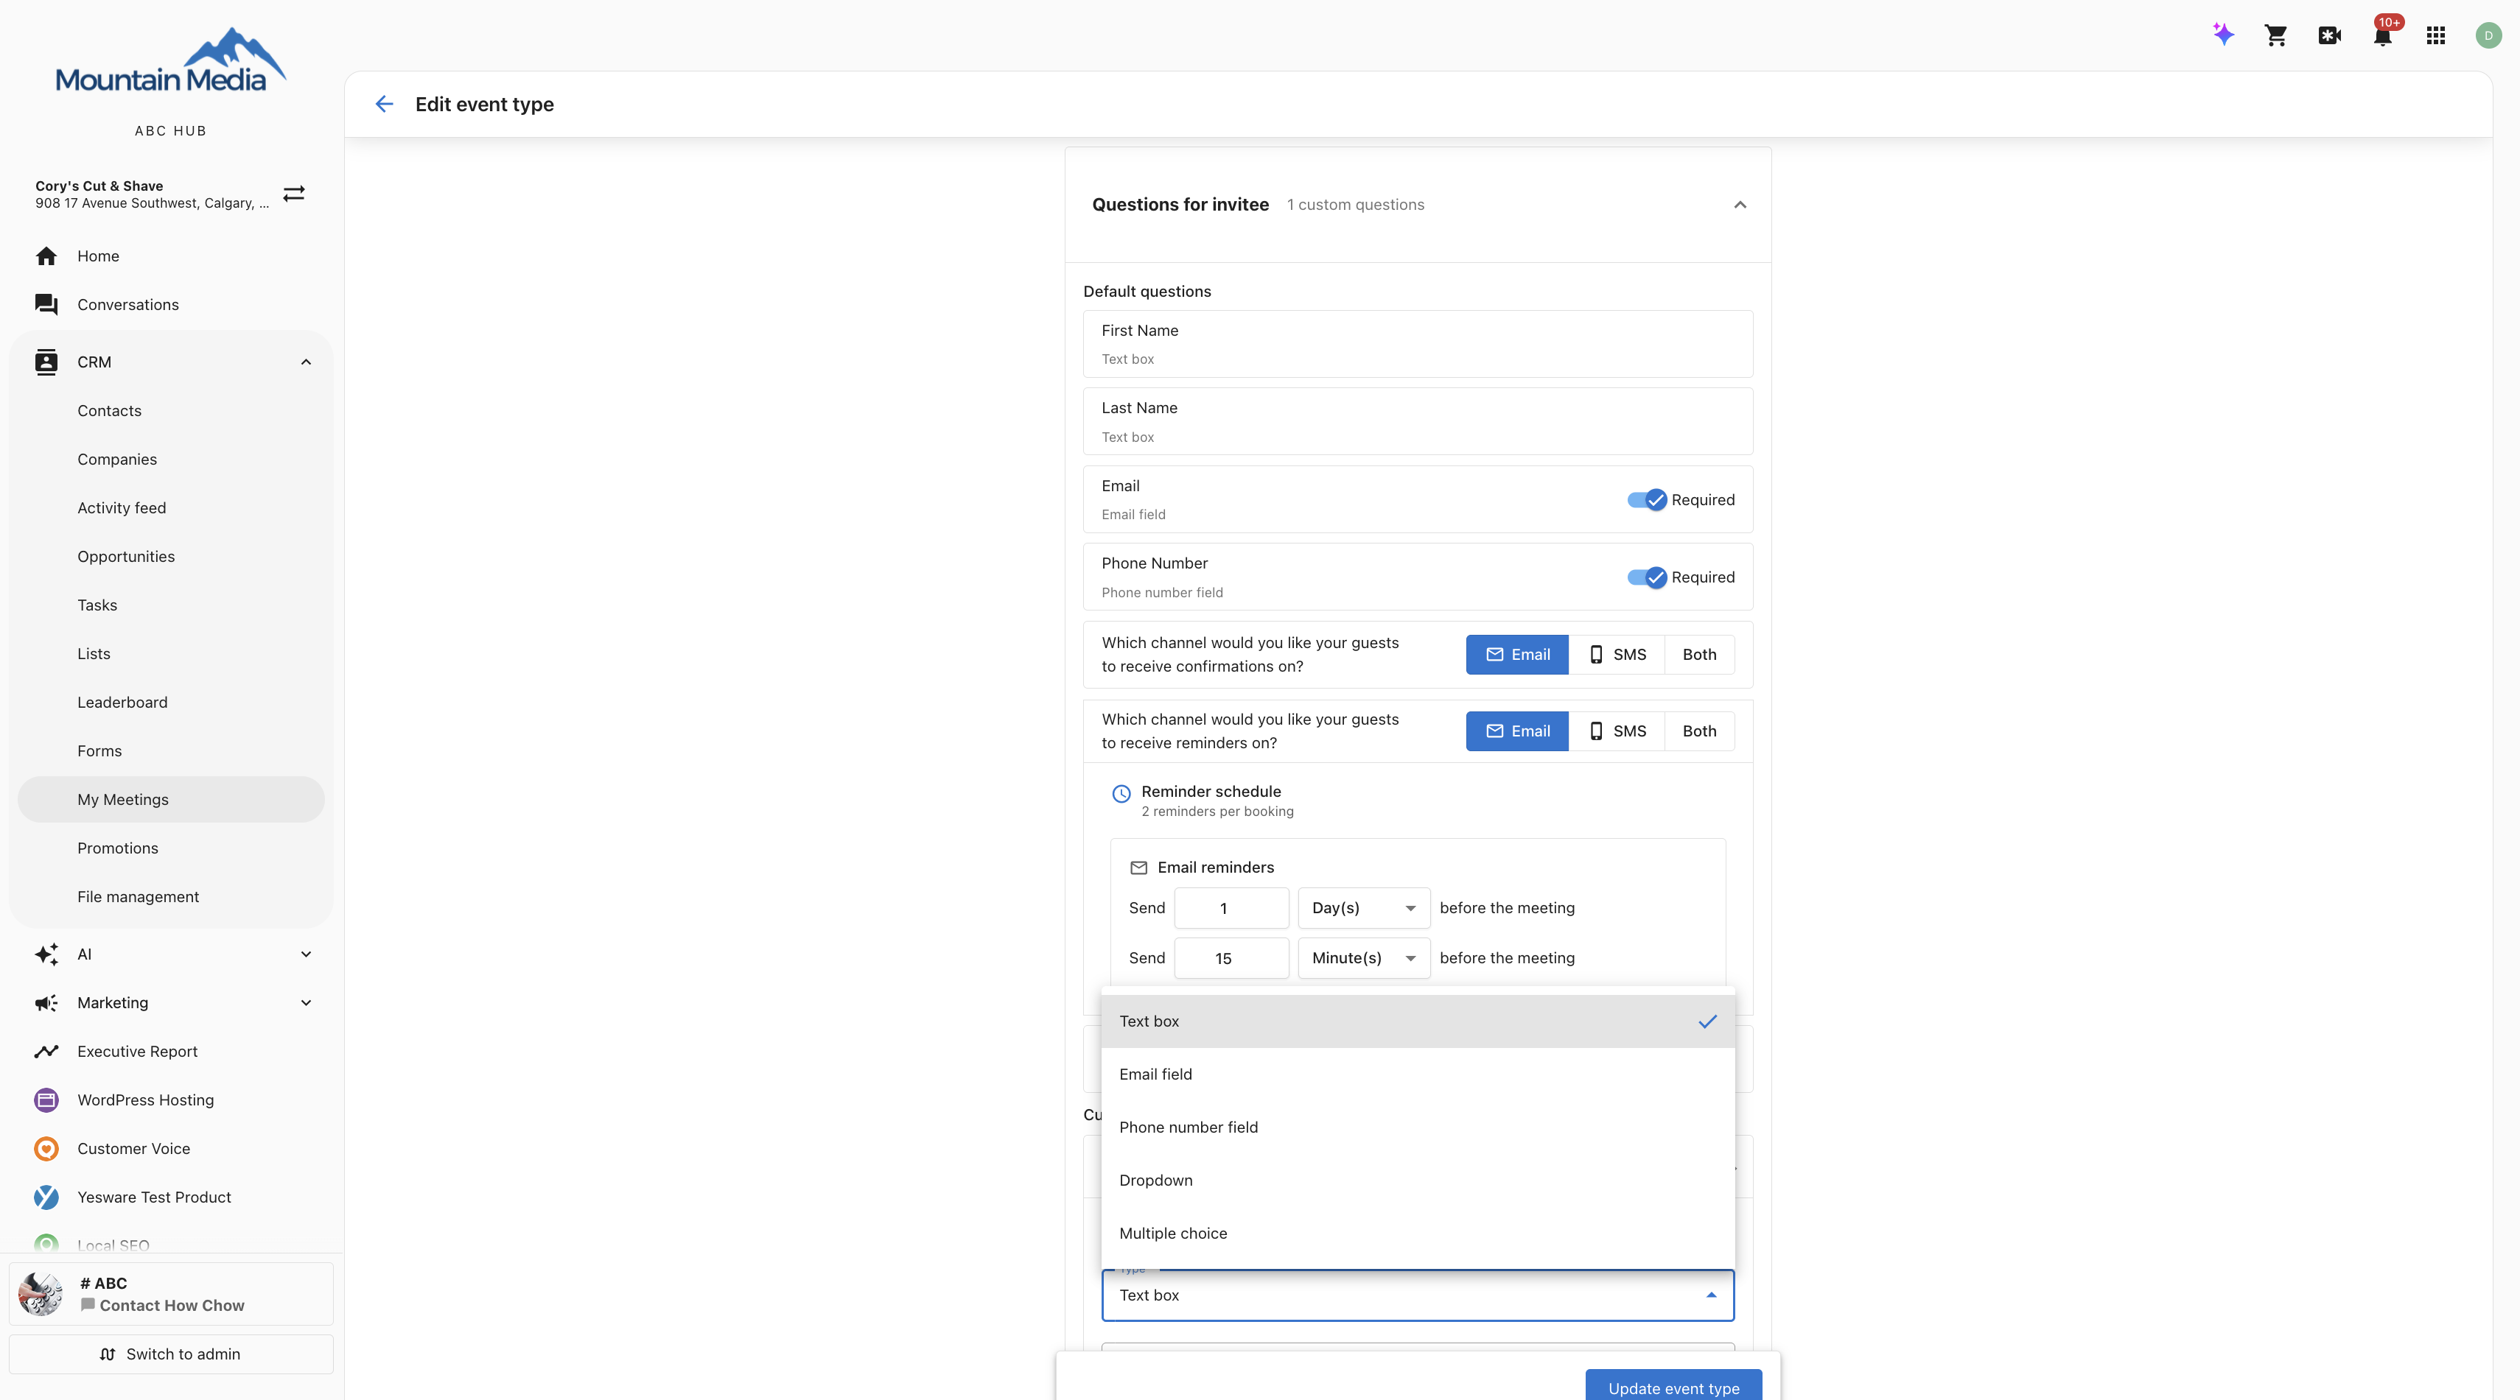This screenshot has height=1400, width=2520.
Task: Choose Dropdown option from type list
Action: point(1418,1180)
